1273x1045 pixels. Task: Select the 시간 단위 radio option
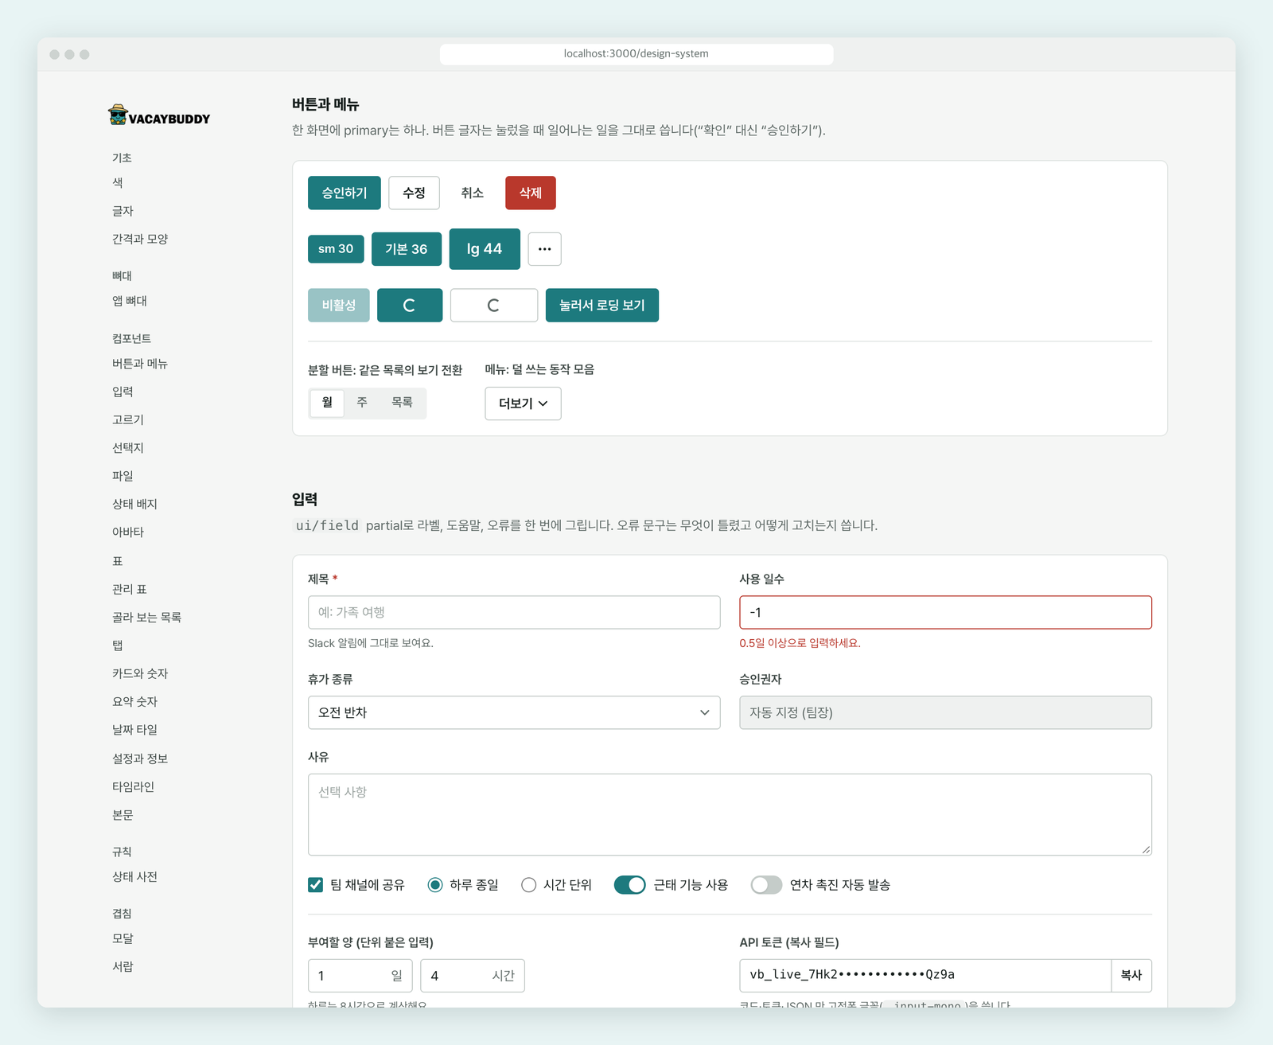[528, 885]
